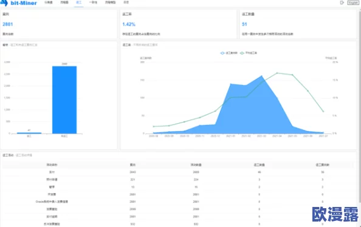Click the cell showing 15 in the table

pyautogui.click(x=196, y=187)
